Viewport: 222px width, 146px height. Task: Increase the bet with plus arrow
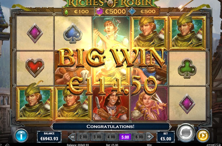[x=149, y=137]
